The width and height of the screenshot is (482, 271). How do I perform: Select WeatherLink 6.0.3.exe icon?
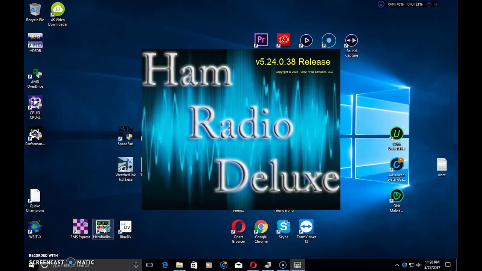pyautogui.click(x=125, y=169)
